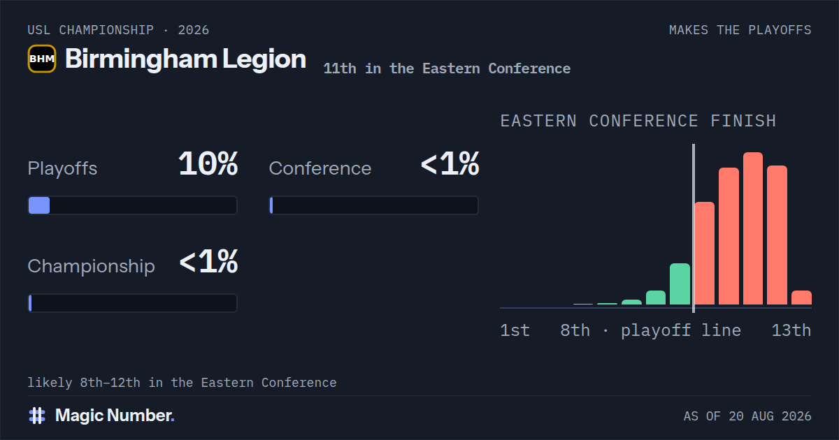Click the 8th playoff line axis label

coord(650,330)
